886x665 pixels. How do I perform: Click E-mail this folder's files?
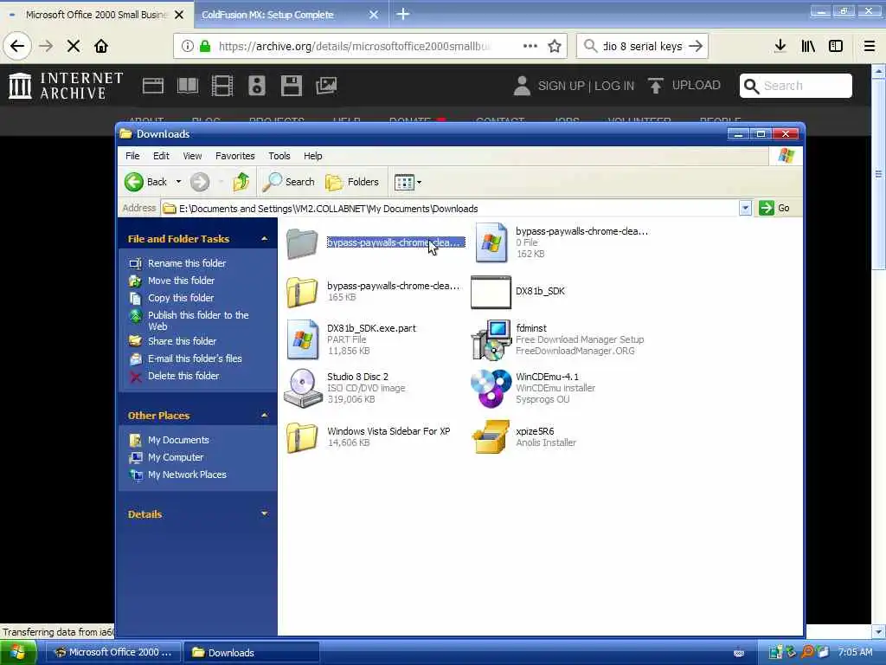pyautogui.click(x=195, y=358)
